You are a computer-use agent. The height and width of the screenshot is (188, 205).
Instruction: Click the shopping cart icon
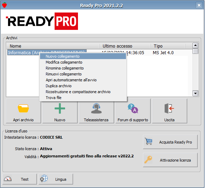149,141
